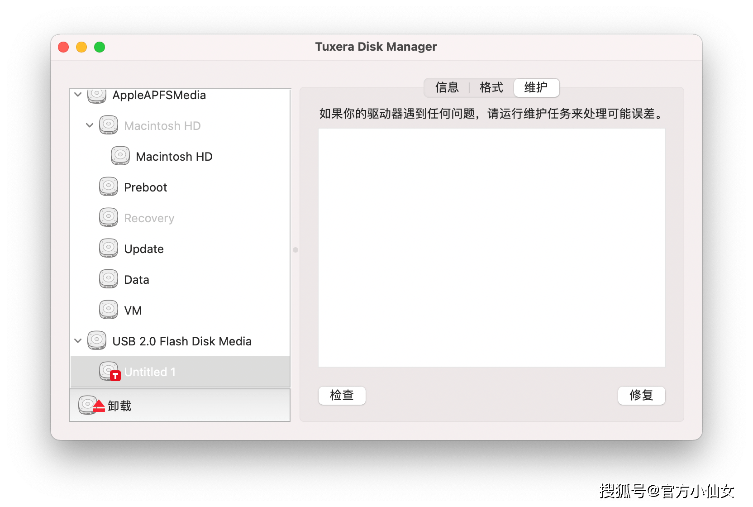Click the Preboot volume icon
Screen dimensions: 753x507
pos(109,187)
